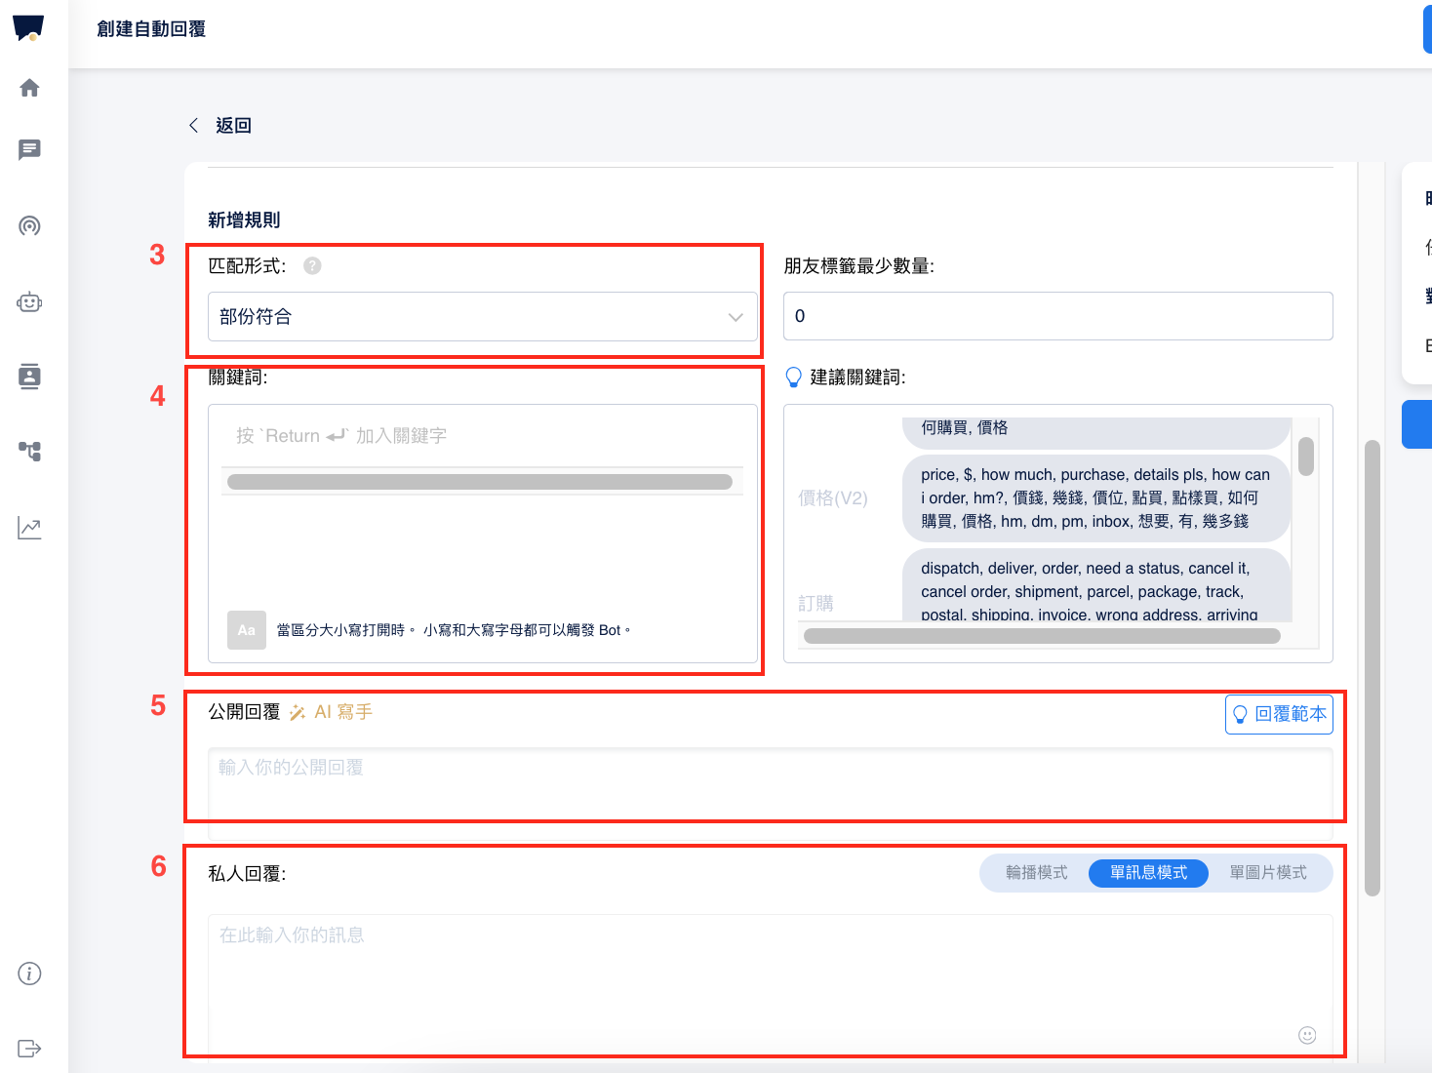The height and width of the screenshot is (1073, 1432).
Task: Open the chat messages sidebar icon
Action: point(29,149)
